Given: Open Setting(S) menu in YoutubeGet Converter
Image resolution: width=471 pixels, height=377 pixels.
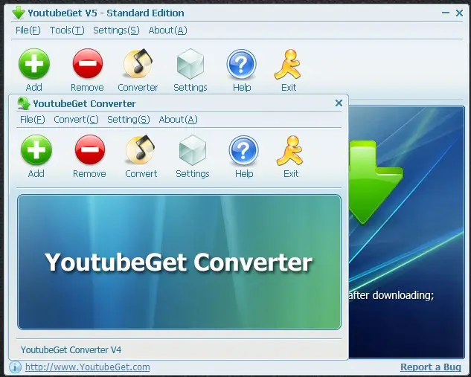Looking at the screenshot, I should click(129, 120).
